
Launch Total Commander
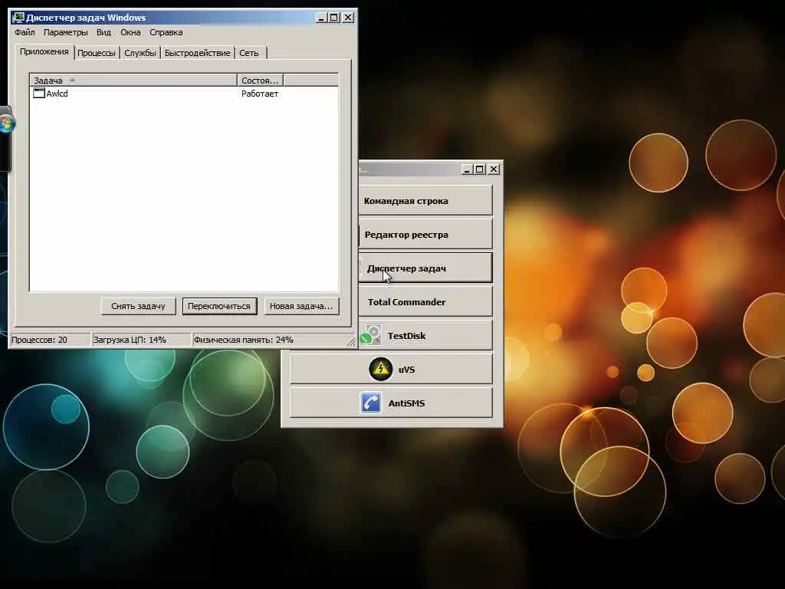[x=425, y=301]
